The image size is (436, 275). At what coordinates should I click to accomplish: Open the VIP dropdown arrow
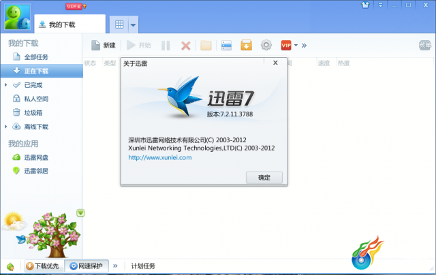pos(296,46)
